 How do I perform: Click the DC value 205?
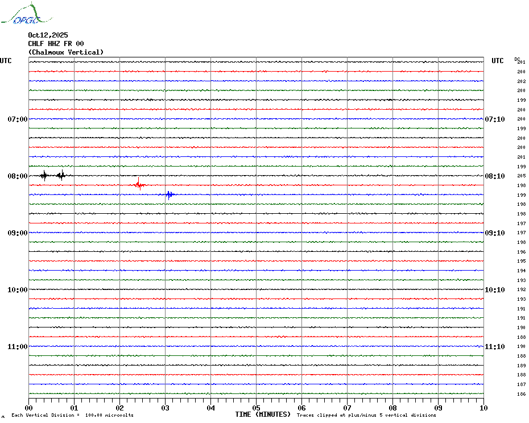(x=521, y=176)
